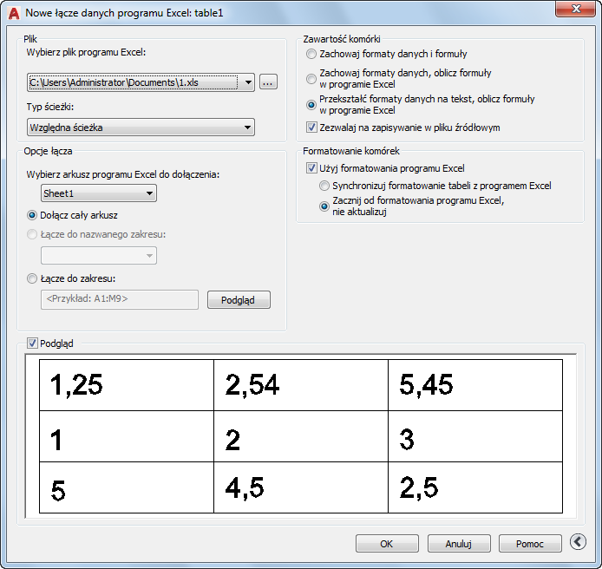Click the AutoCAD logo icon in title bar

14,13
